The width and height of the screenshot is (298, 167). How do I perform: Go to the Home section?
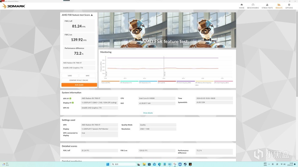[x=242, y=6]
